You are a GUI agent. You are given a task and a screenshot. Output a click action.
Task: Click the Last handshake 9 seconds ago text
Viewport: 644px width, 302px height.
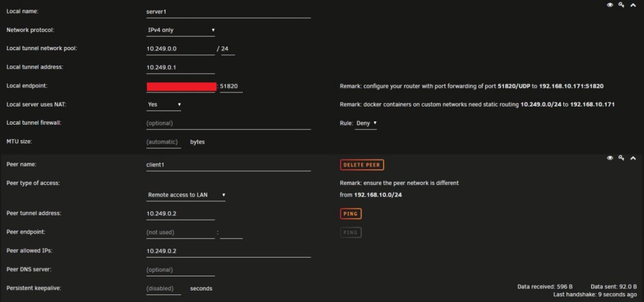pos(596,295)
